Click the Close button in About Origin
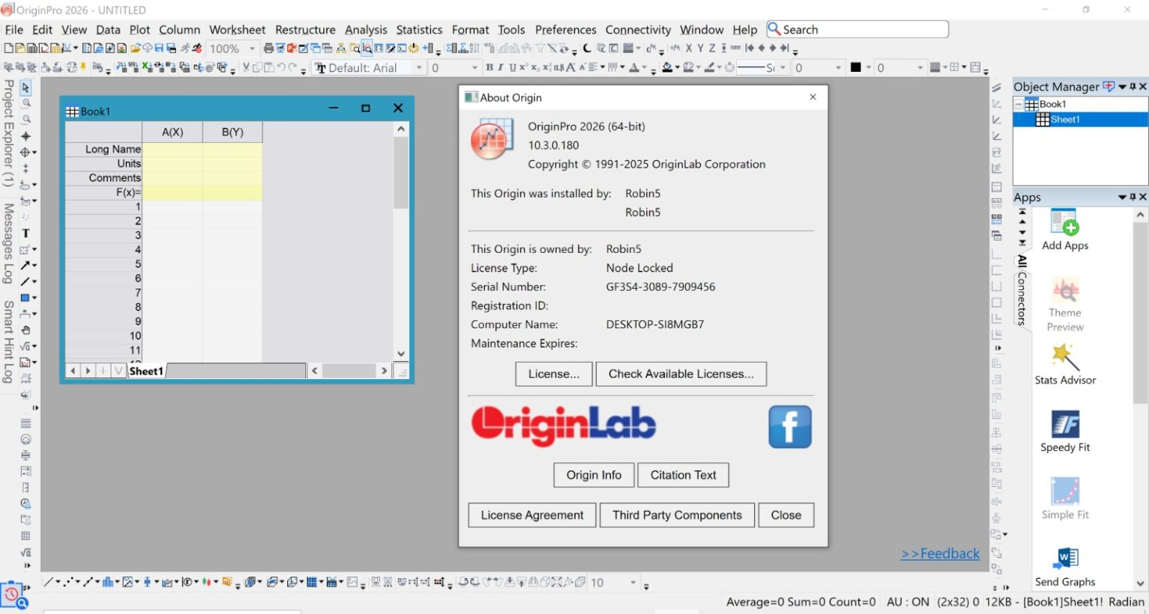Screen dimensions: 1149x614 pyautogui.click(x=786, y=515)
